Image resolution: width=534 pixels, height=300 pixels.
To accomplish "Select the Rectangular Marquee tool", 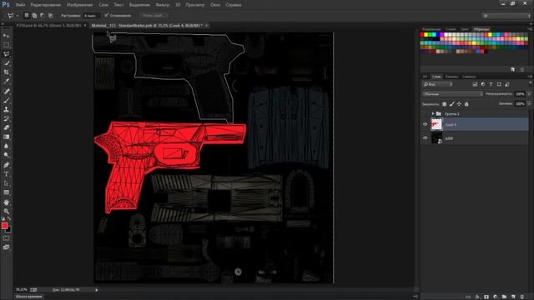I will click(x=6, y=45).
